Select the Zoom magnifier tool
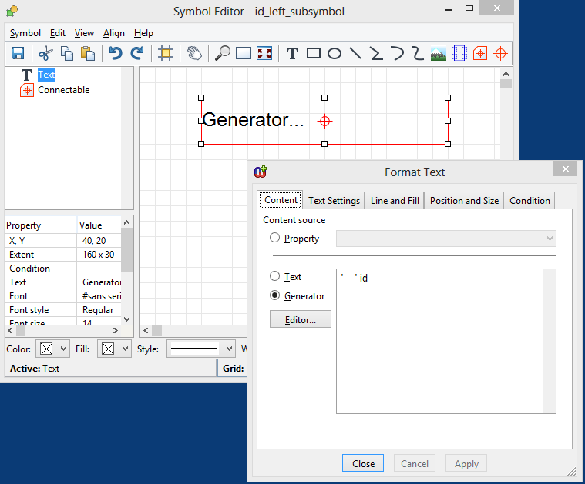Viewport: 585px width, 484px height. (x=222, y=53)
